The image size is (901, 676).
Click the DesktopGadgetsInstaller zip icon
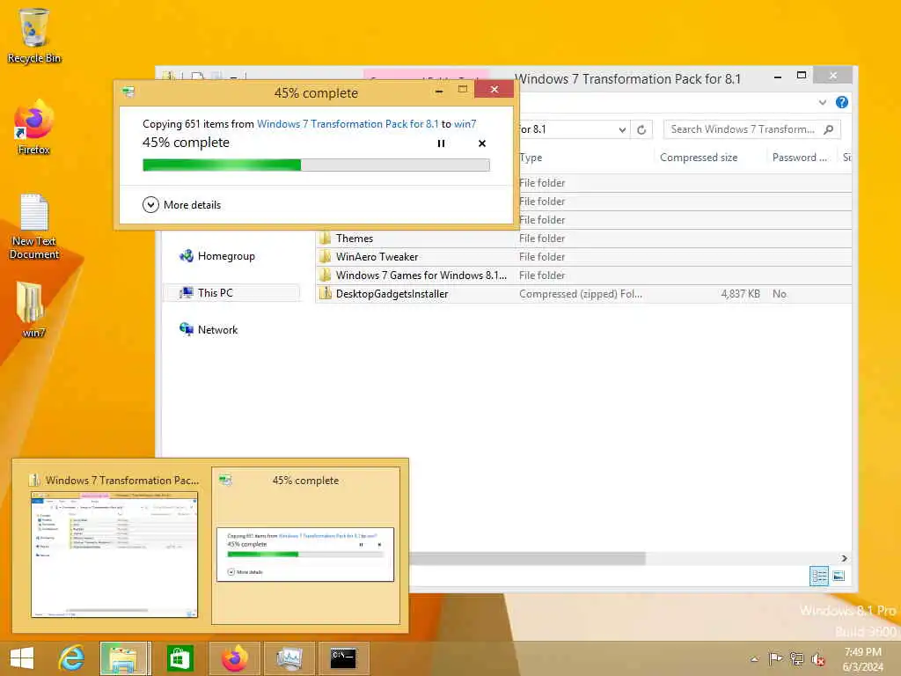[326, 294]
